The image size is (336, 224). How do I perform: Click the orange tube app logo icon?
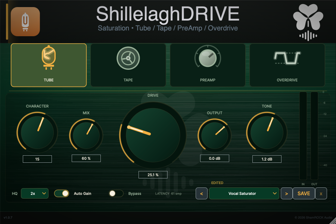pyautogui.click(x=25, y=22)
